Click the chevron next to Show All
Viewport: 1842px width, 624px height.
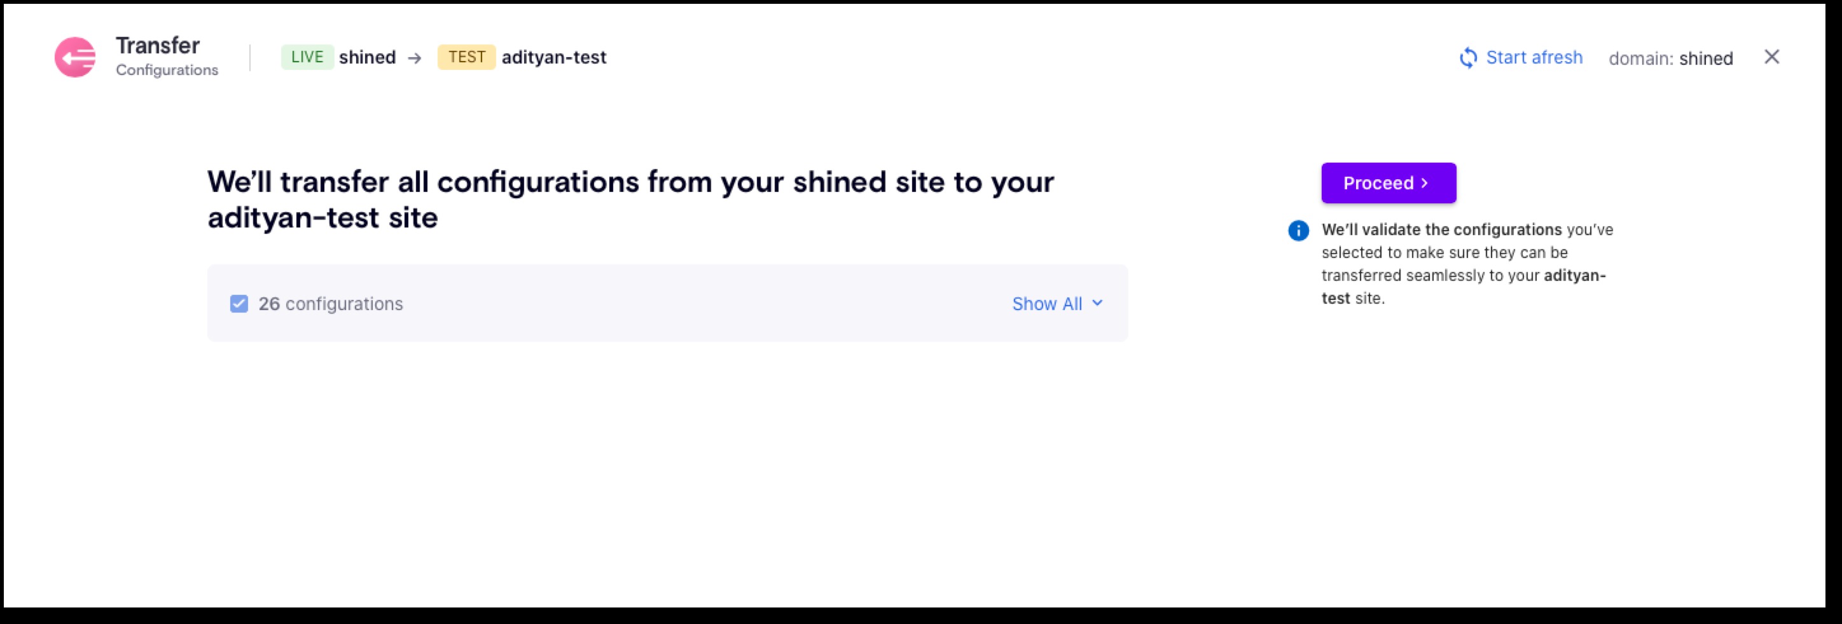tap(1098, 303)
